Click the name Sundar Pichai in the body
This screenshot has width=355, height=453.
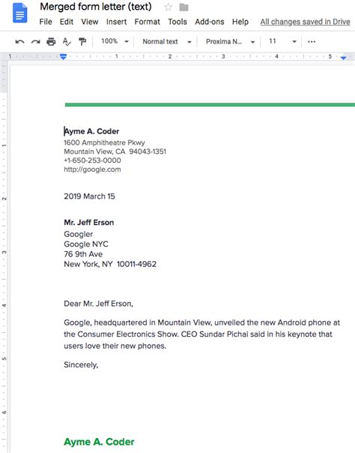[x=224, y=334]
